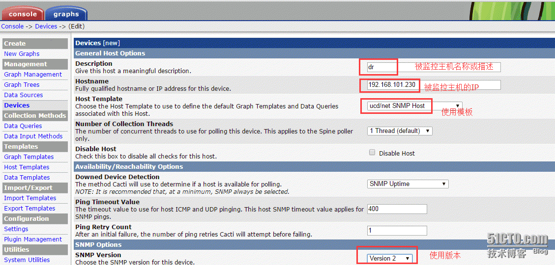Click the Management section header
555x265 pixels.
(x=35, y=64)
